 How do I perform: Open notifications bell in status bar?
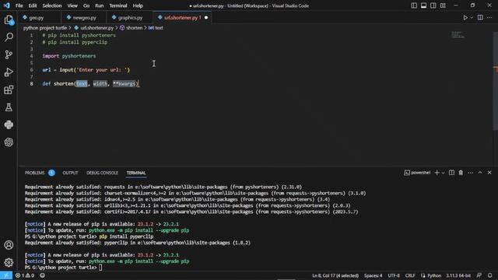[x=490, y=275]
